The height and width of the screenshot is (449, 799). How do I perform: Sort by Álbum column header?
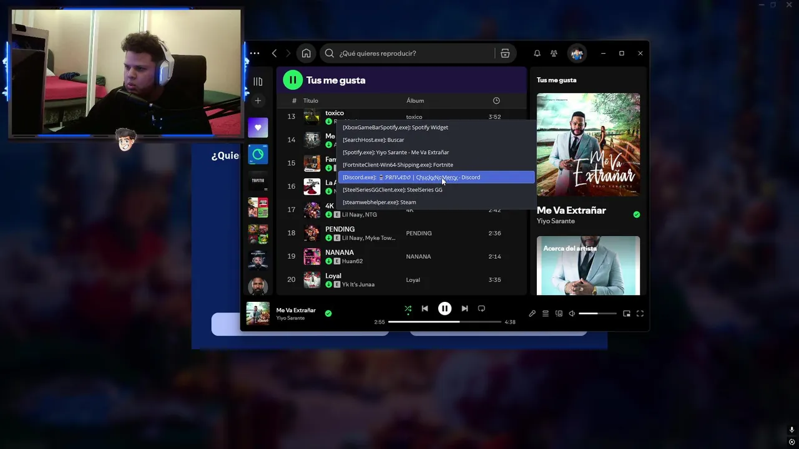tap(415, 100)
